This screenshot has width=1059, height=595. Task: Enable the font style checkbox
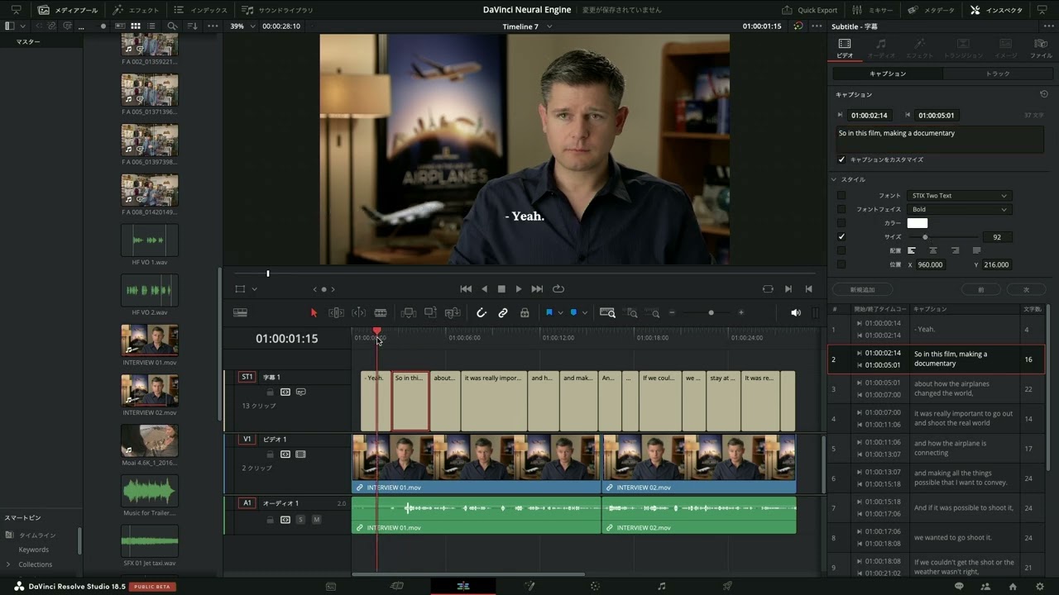tap(841, 196)
